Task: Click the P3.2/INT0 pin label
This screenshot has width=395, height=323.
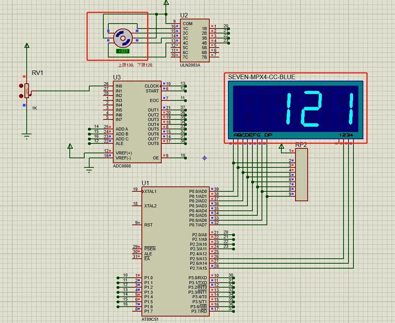Action: point(198,287)
